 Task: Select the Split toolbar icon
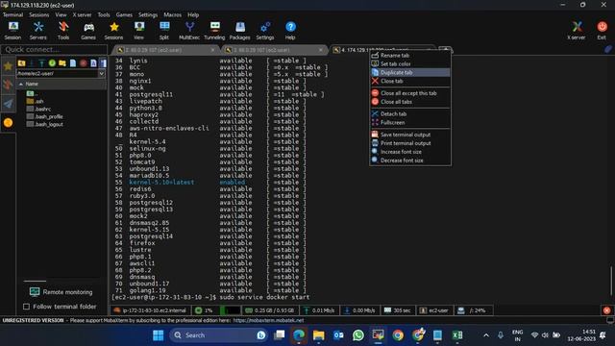[x=164, y=31]
